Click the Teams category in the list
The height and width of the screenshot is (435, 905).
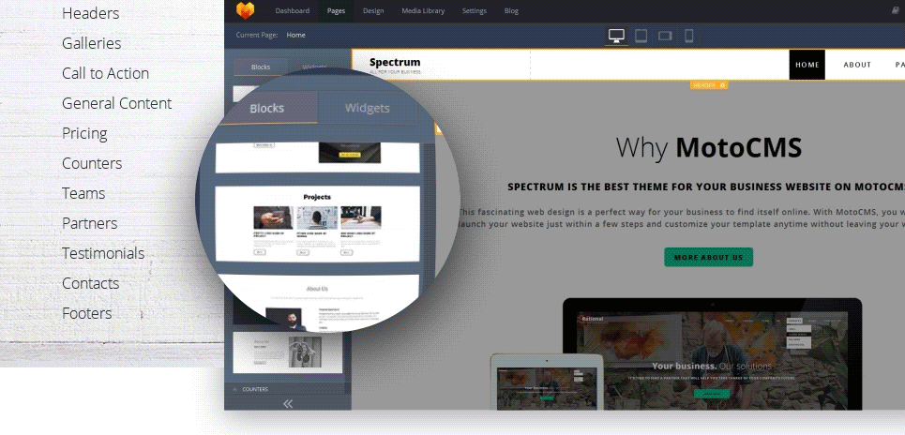(x=83, y=193)
